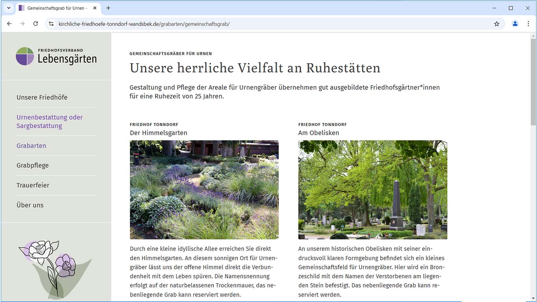Minimize the browser window
Image resolution: width=537 pixels, height=302 pixels.
coord(494,8)
